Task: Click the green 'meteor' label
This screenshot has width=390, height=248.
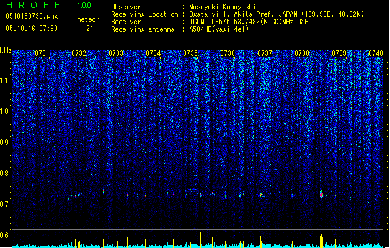Action: click(88, 19)
